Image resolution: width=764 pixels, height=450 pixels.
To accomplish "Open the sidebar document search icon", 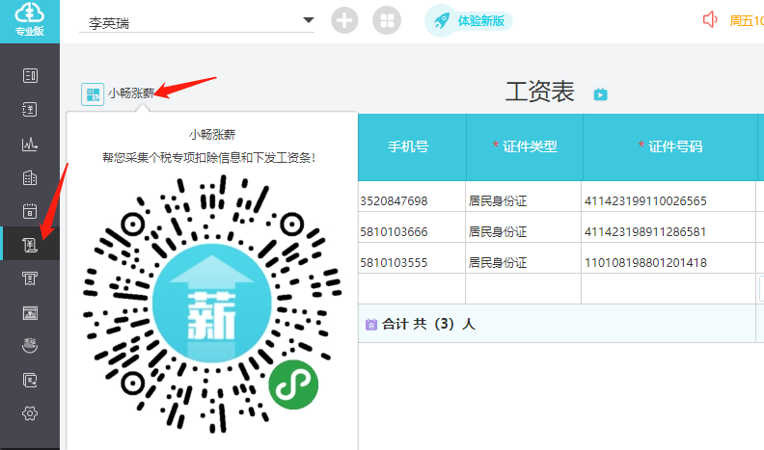I will 30,380.
